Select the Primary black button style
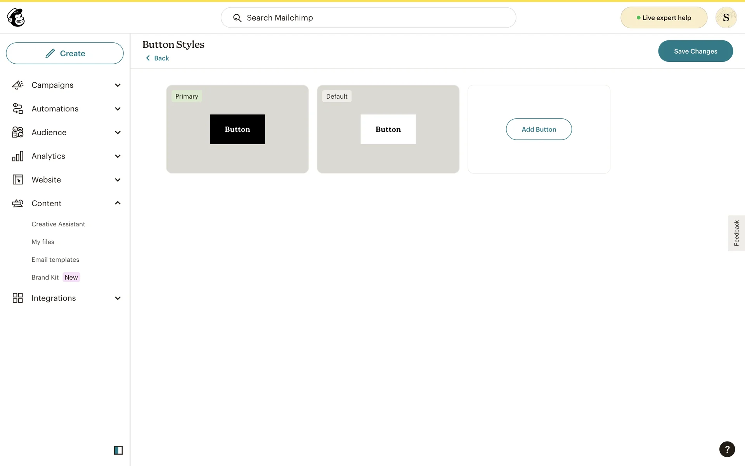 click(237, 129)
